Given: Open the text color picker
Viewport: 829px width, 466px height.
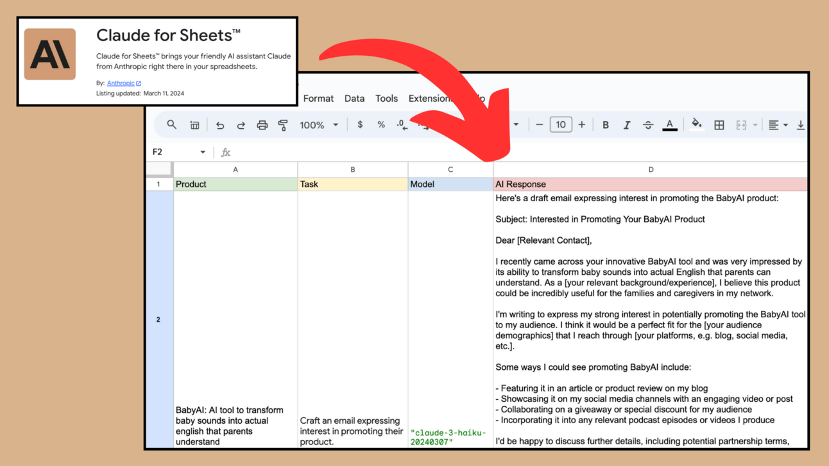Looking at the screenshot, I should (x=669, y=125).
